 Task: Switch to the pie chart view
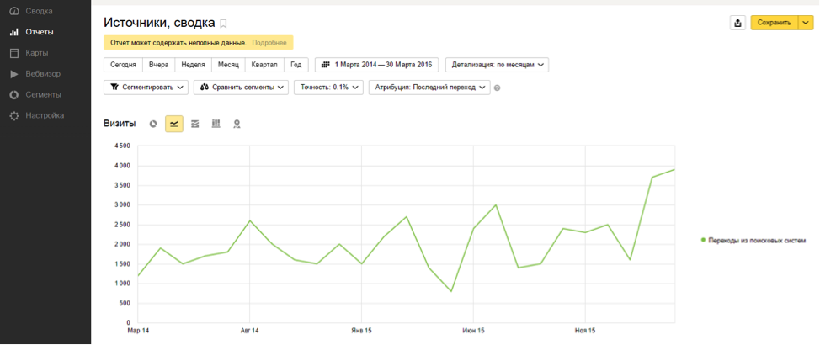pos(153,124)
